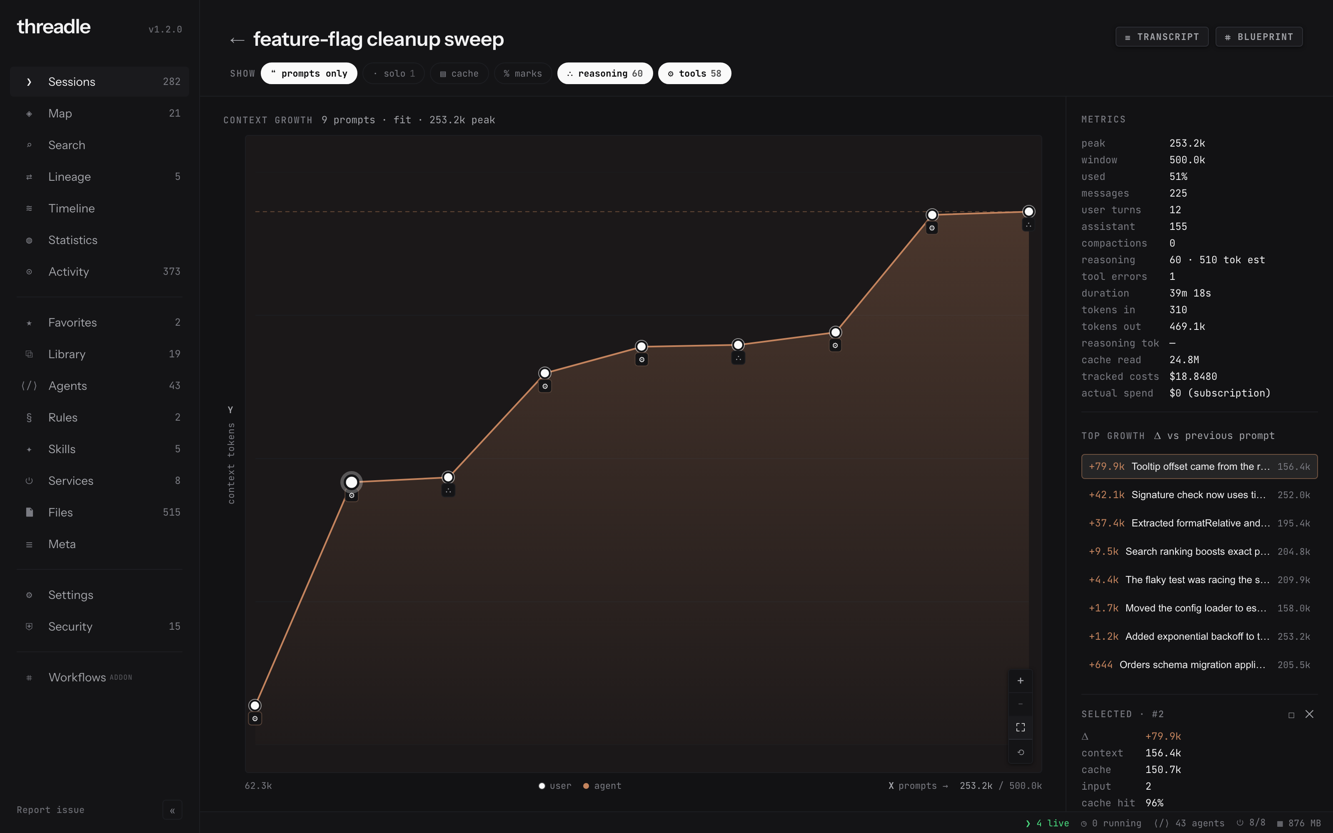
Task: Open the Statistics section
Action: [x=99, y=240]
